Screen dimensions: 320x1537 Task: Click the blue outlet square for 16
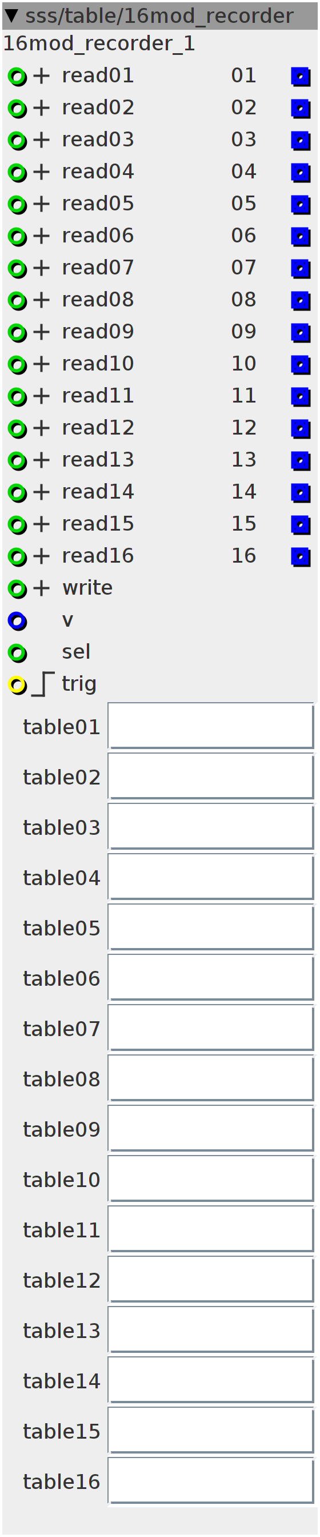point(301,557)
